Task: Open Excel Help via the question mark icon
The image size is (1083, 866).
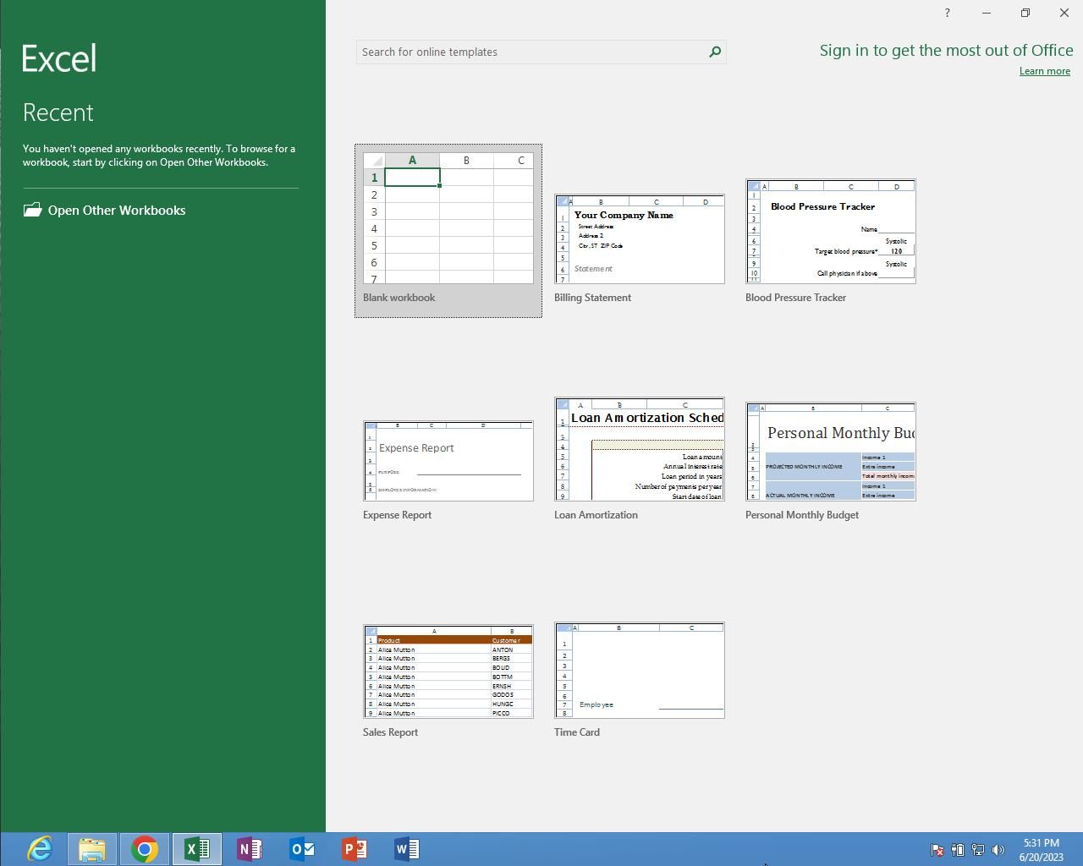Action: (x=947, y=13)
